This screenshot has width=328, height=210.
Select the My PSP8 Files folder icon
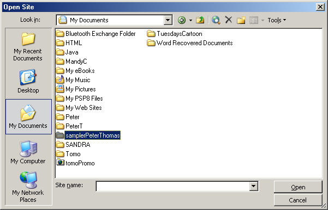60,98
